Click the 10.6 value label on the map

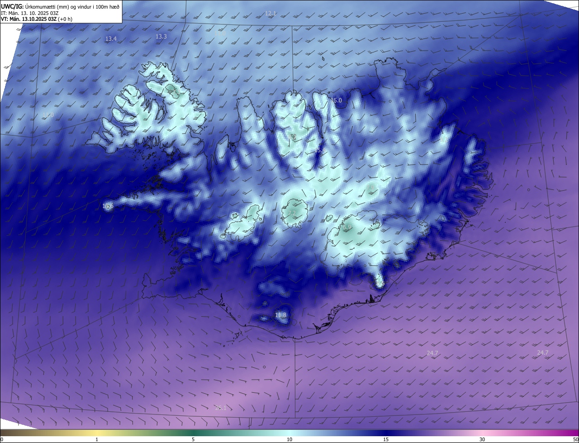(x=108, y=206)
